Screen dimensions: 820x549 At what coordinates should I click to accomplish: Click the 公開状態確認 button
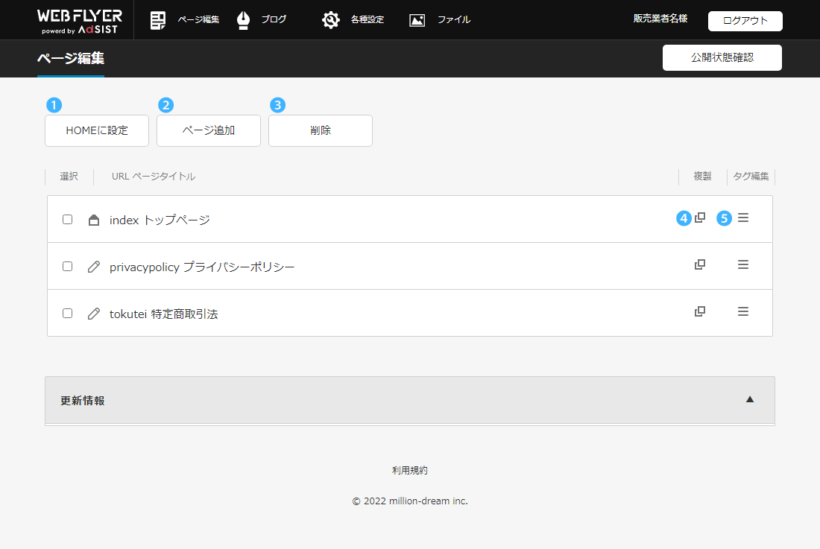(722, 57)
